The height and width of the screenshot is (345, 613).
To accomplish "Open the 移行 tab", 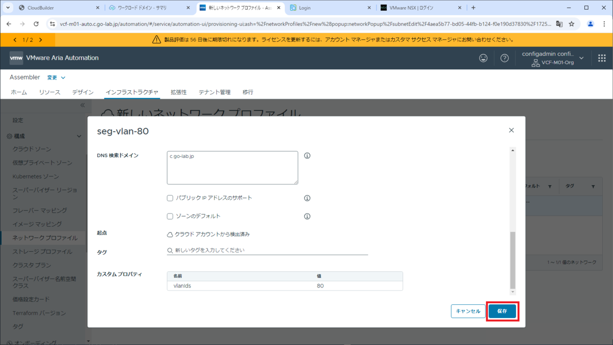I will (x=248, y=92).
